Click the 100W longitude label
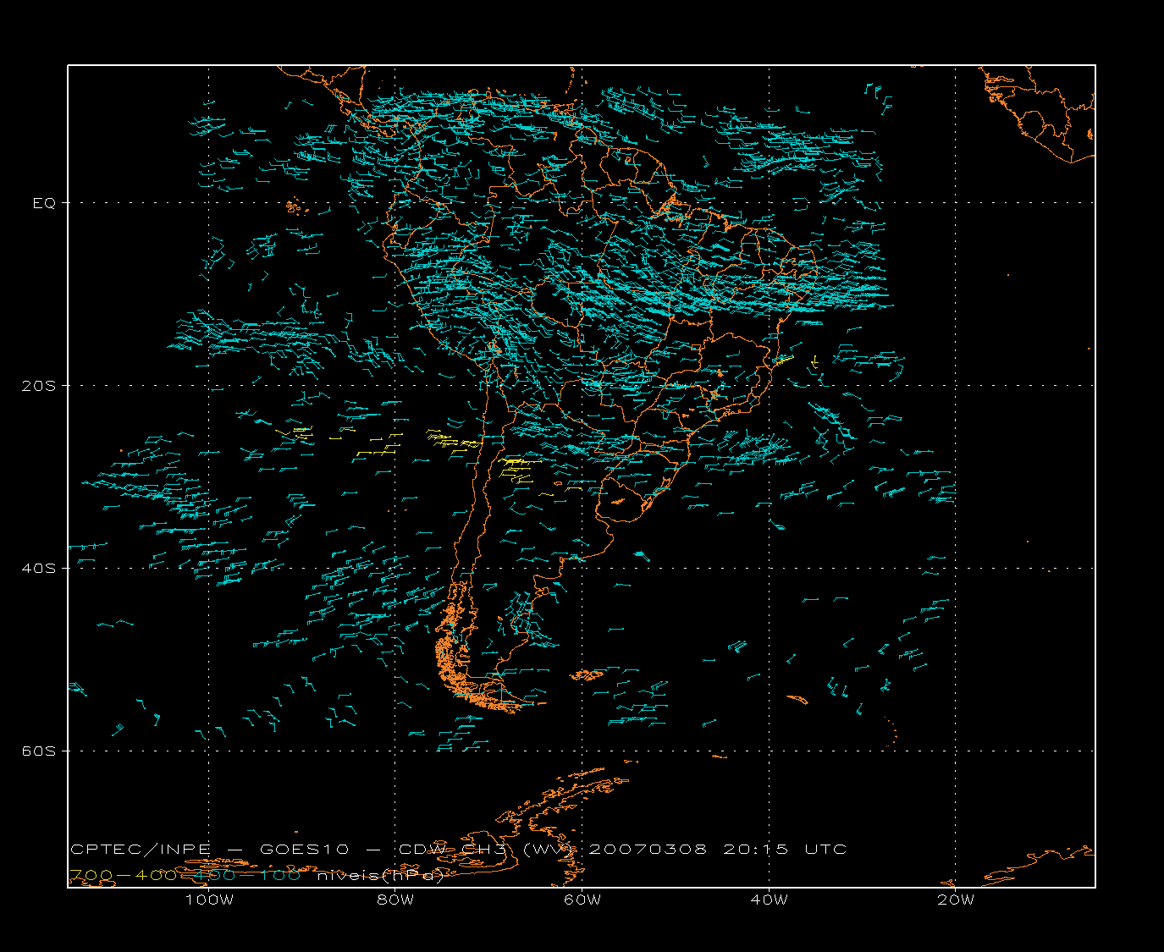Screen dimensions: 1164x952 point(209,900)
